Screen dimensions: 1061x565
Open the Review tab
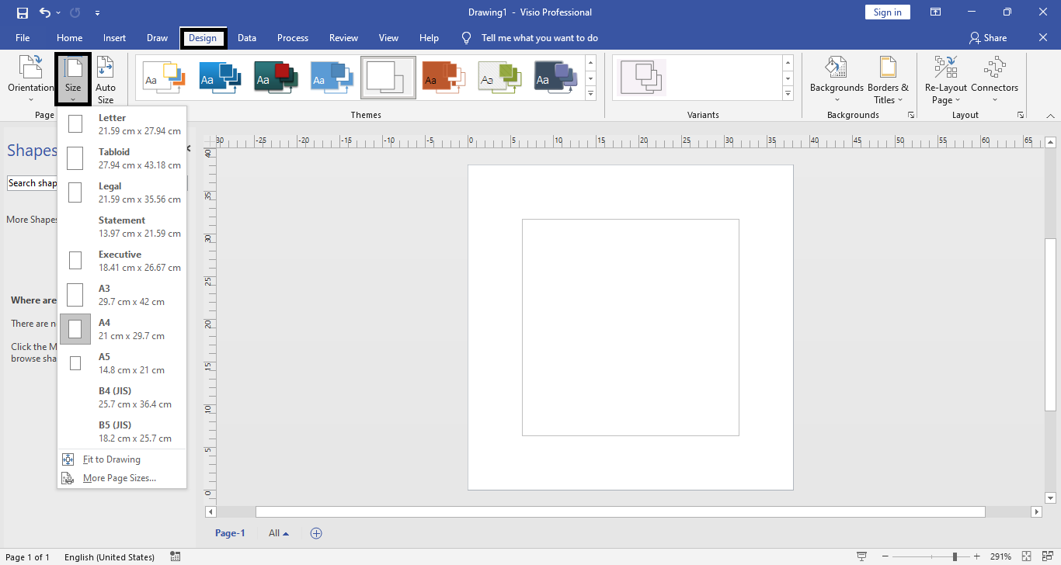click(x=343, y=37)
